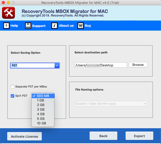Close the window with red button
Image resolution: width=161 pixels, height=144 pixels.
pos(3,3)
